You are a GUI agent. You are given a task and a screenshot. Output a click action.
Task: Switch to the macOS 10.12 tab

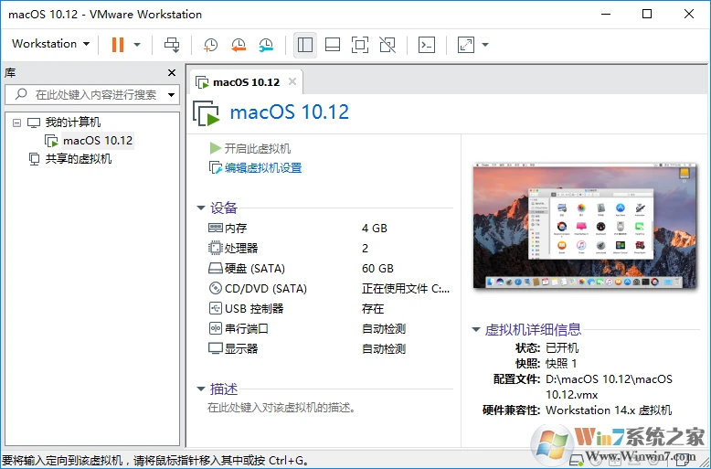(x=245, y=81)
